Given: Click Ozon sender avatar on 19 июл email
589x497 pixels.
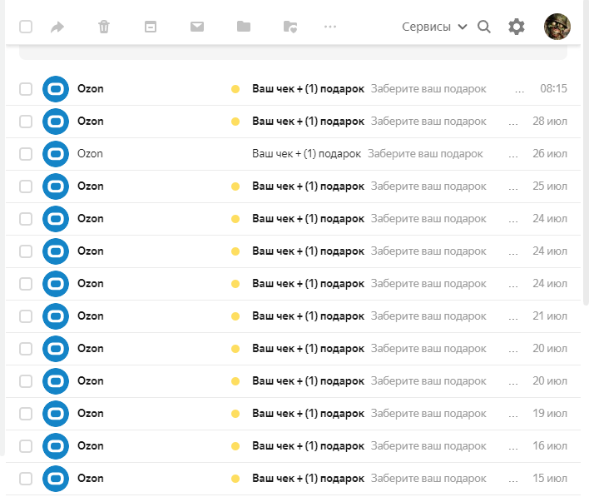Looking at the screenshot, I should pyautogui.click(x=56, y=414).
